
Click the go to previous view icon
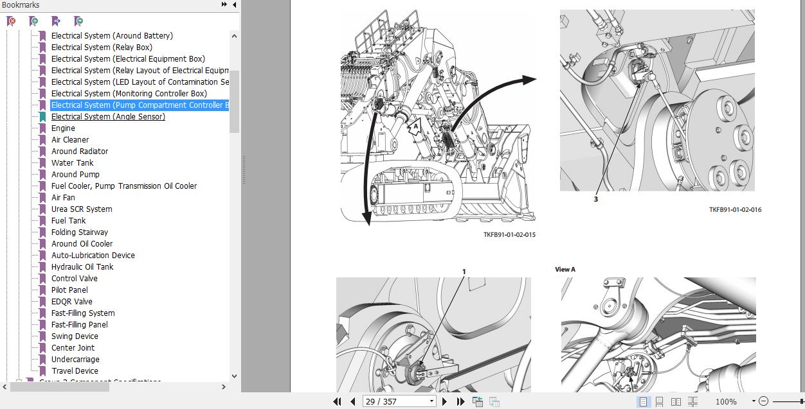(x=478, y=401)
